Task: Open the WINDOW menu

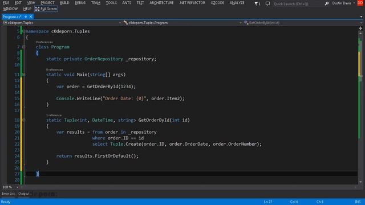Action: (x=10, y=9)
